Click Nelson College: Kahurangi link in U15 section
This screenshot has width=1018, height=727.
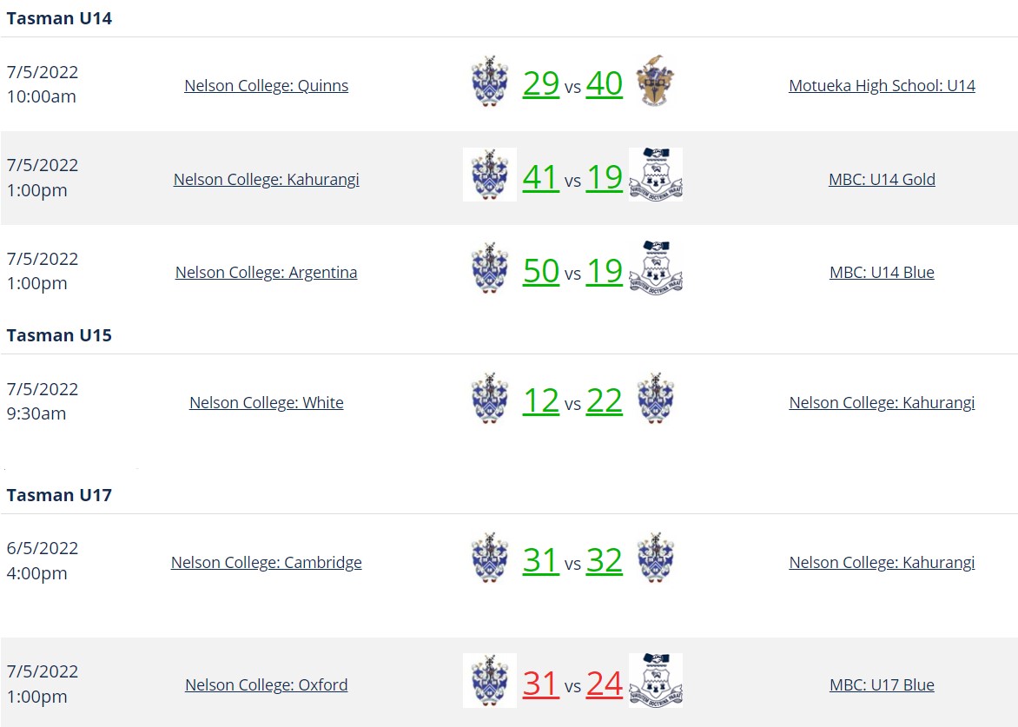point(882,402)
